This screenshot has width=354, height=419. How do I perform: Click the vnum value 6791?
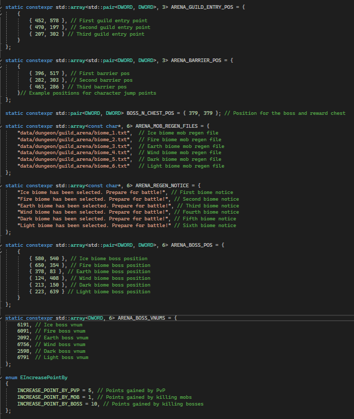click(23, 357)
